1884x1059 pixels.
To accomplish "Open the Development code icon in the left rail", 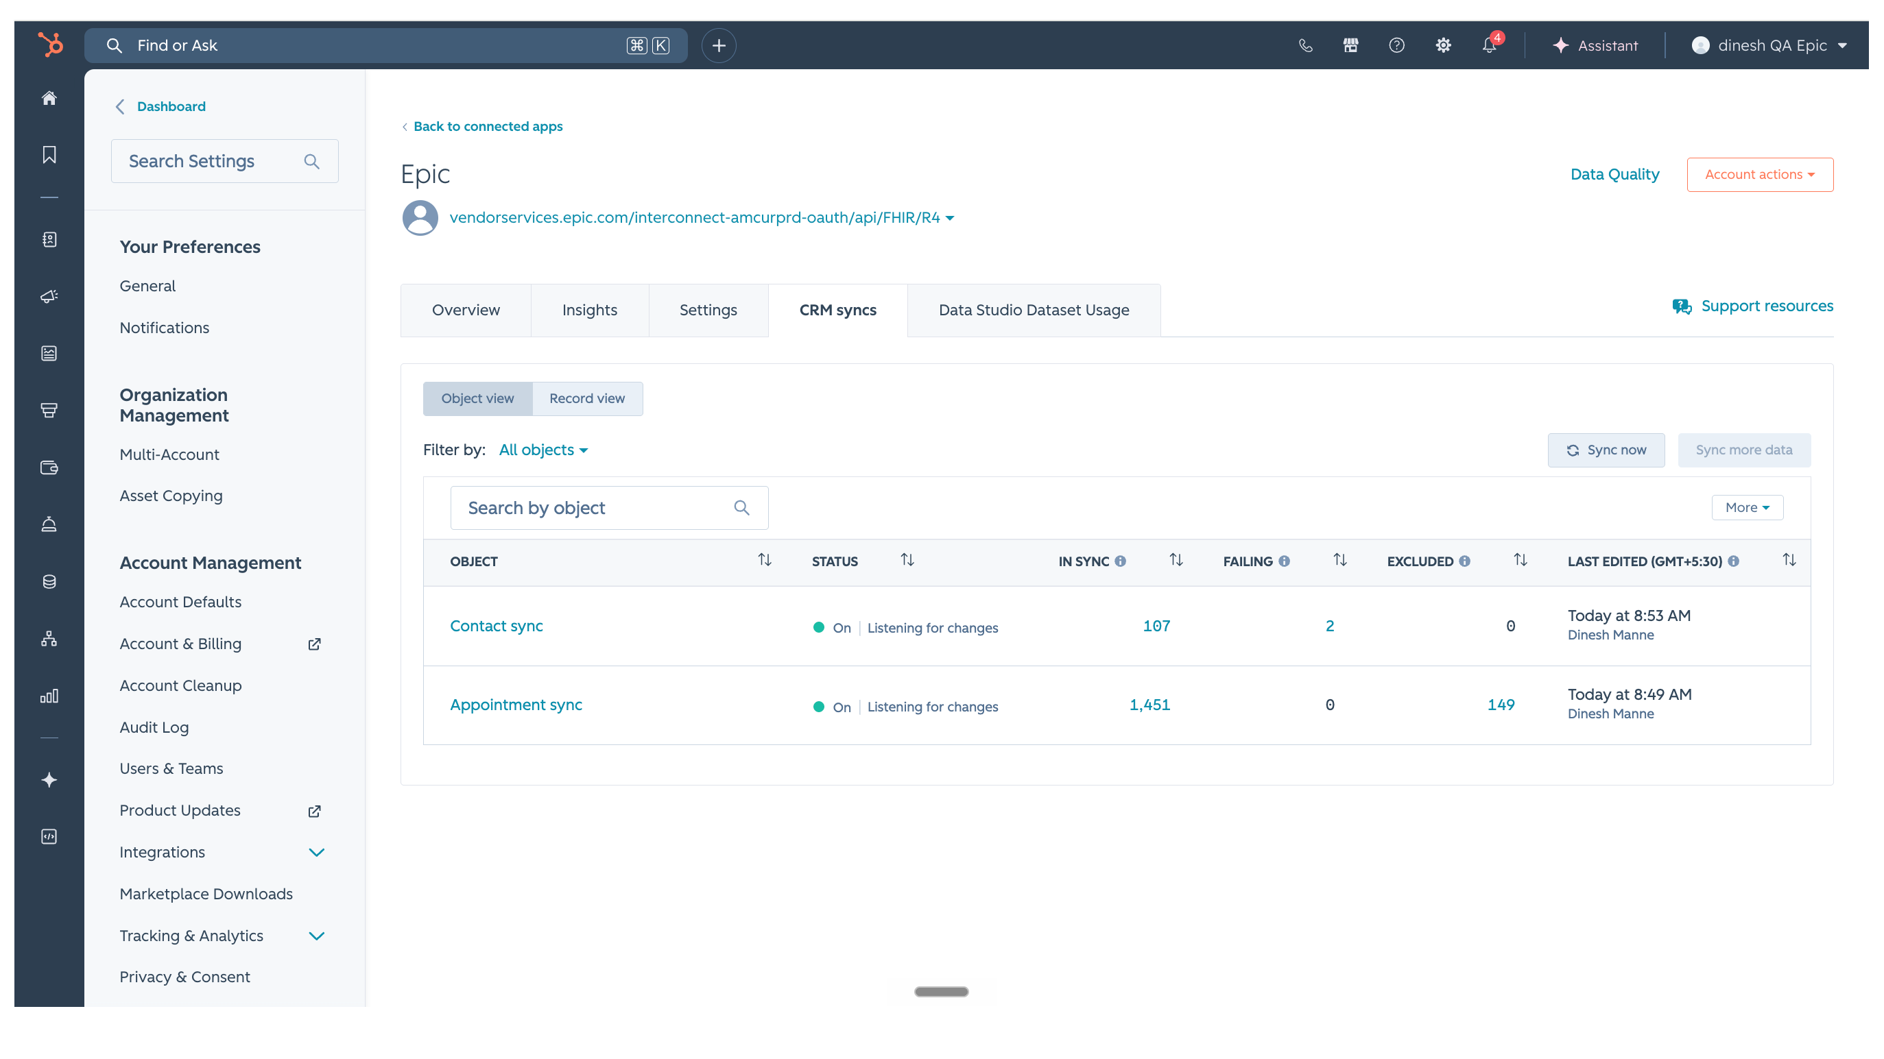I will coord(49,838).
